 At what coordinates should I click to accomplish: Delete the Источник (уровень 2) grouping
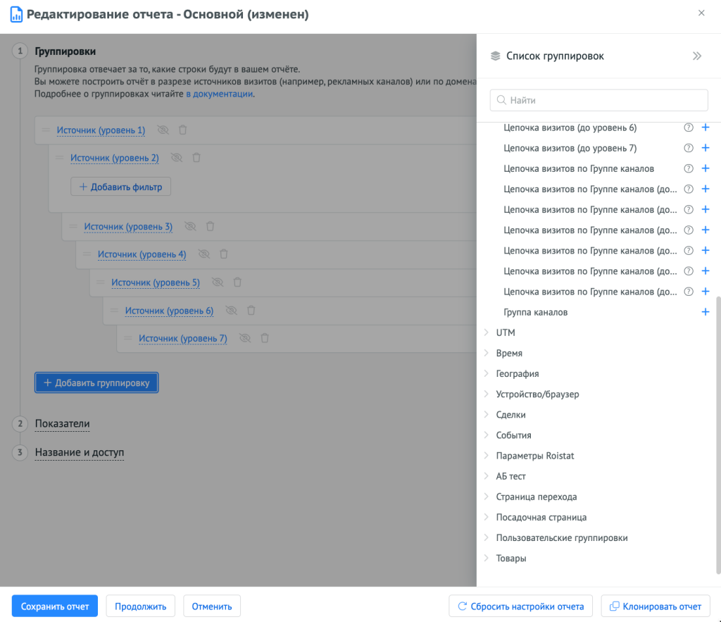pyautogui.click(x=196, y=158)
